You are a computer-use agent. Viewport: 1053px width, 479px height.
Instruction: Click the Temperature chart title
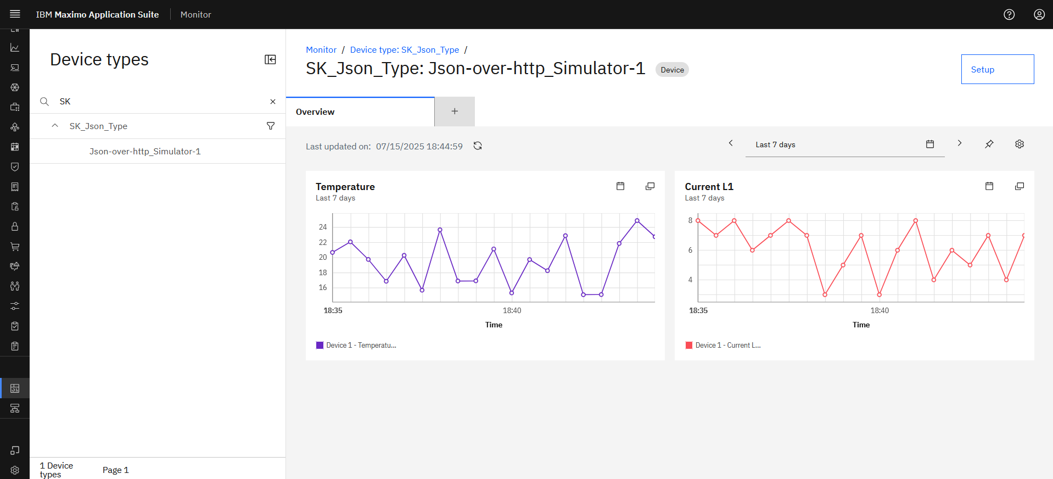tap(345, 187)
